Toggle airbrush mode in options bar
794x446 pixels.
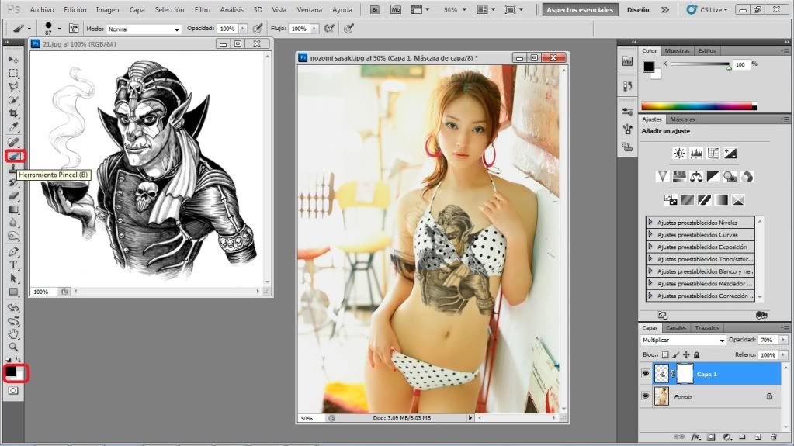point(329,29)
